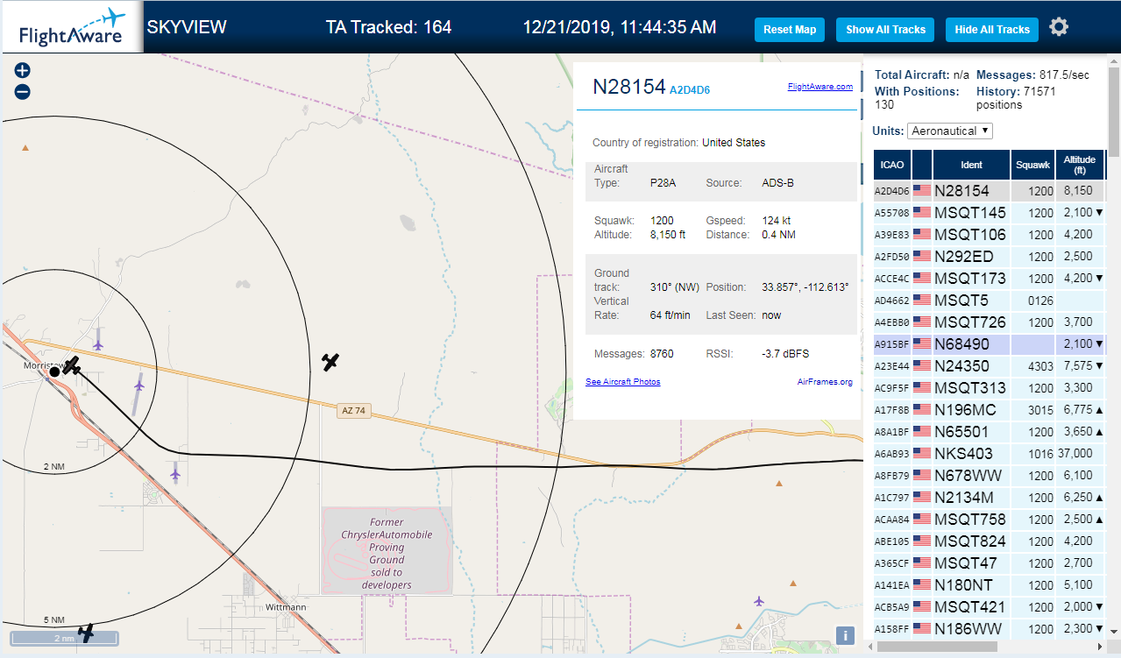The image size is (1121, 658).
Task: Select aircraft row MSQT421
Action: (989, 607)
